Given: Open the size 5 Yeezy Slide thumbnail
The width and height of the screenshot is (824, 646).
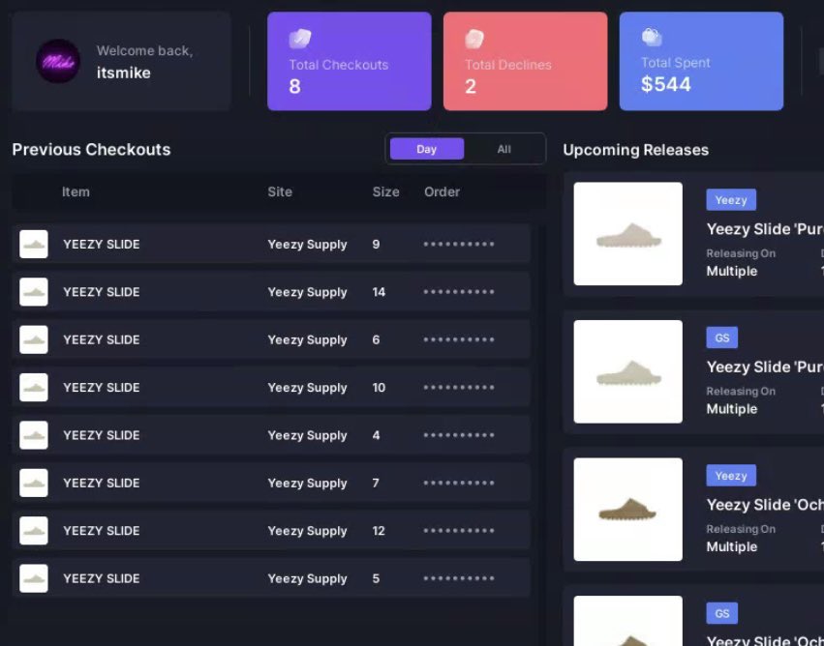Looking at the screenshot, I should (x=34, y=578).
